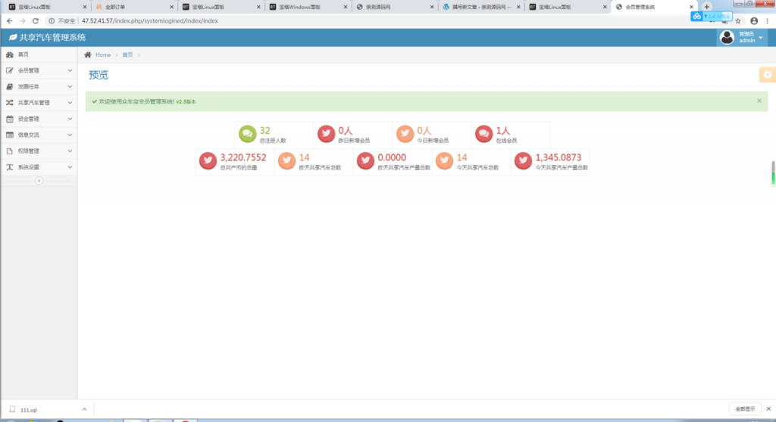Expand the 会员管理 sidebar menu
This screenshot has width=776, height=422.
(x=39, y=70)
